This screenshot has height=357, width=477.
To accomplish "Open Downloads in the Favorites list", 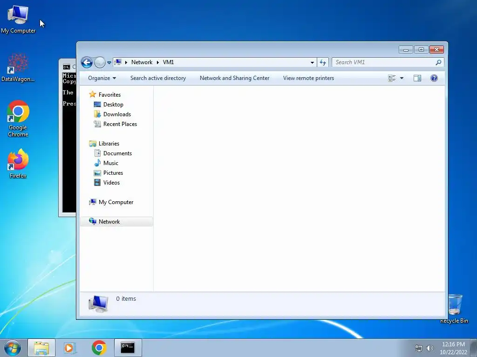I will tap(117, 114).
